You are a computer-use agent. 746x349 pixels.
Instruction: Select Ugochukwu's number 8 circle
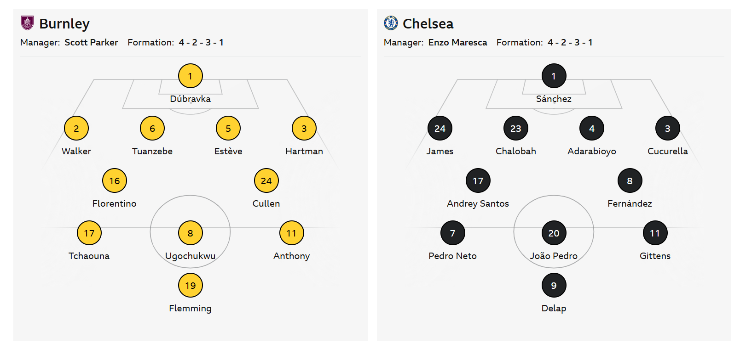pos(191,233)
